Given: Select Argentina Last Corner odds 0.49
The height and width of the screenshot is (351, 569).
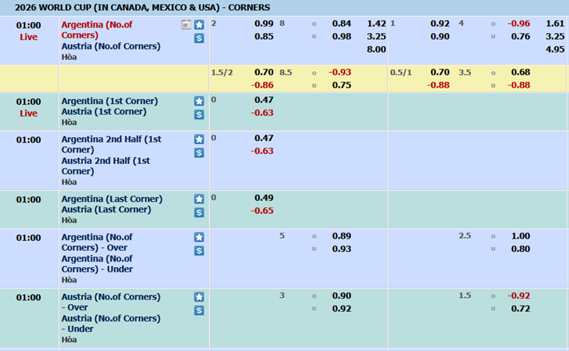Looking at the screenshot, I should pyautogui.click(x=264, y=198).
